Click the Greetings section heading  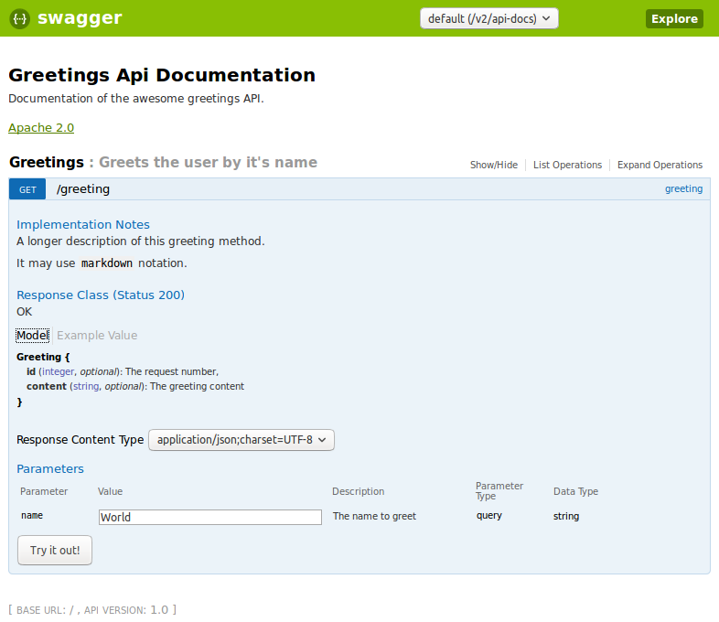click(47, 163)
